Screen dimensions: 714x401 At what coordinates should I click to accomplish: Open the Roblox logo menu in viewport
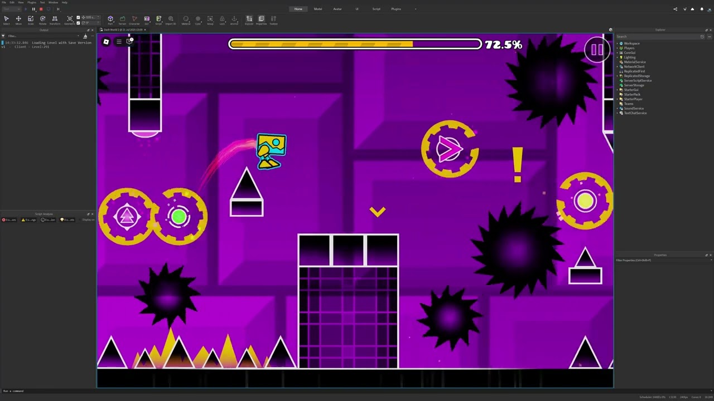[106, 41]
